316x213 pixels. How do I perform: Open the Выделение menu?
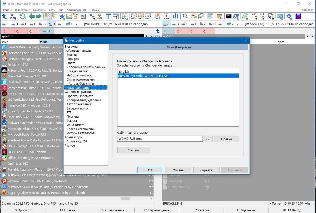click(22, 10)
